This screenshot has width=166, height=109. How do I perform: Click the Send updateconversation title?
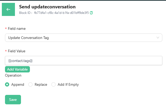pos(47,7)
